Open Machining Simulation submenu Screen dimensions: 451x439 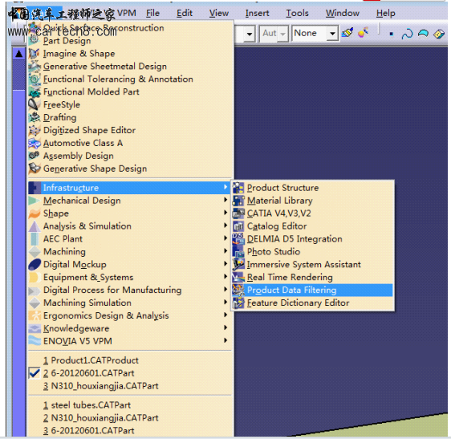(x=129, y=303)
